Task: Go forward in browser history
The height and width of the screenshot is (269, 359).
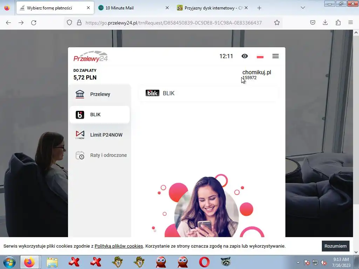Action: (x=21, y=23)
